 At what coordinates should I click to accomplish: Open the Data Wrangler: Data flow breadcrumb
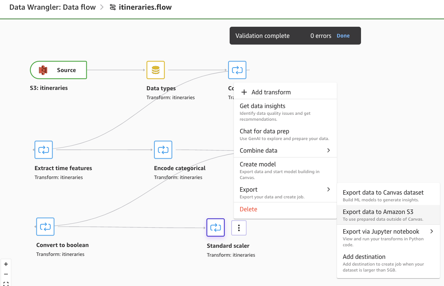52,7
